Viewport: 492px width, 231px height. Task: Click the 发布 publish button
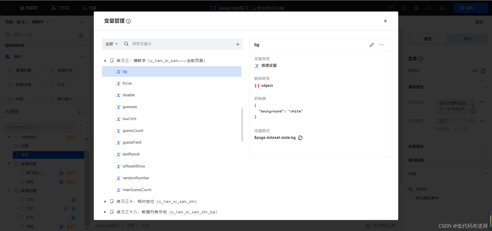pyautogui.click(x=466, y=8)
